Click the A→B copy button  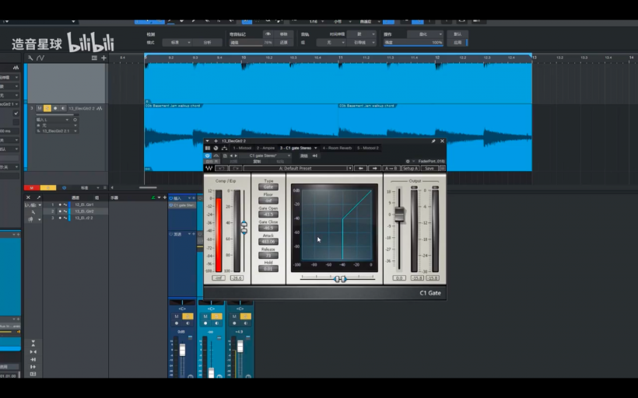[391, 169]
